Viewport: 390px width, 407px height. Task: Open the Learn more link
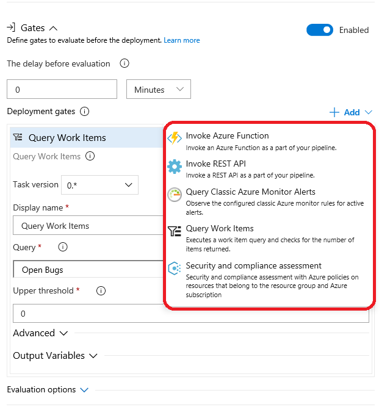click(x=182, y=40)
